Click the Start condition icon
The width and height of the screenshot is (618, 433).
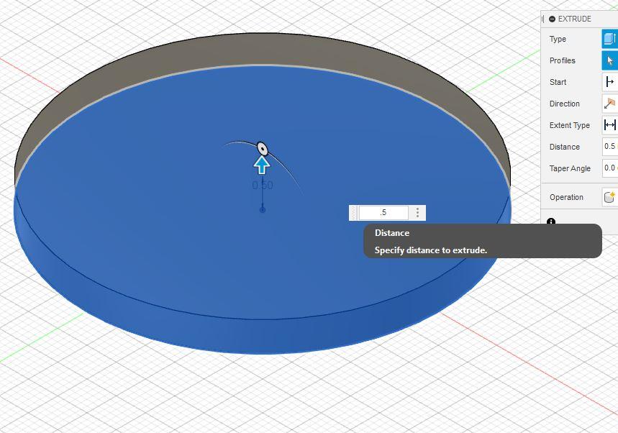point(611,82)
